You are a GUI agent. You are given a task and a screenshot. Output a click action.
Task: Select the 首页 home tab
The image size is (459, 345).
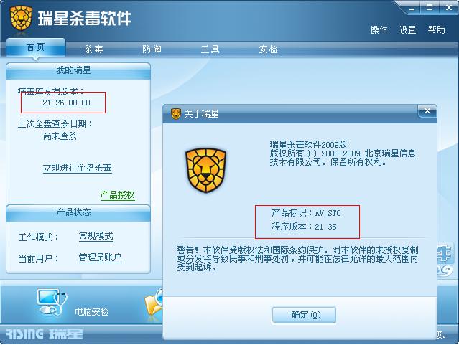pos(36,47)
